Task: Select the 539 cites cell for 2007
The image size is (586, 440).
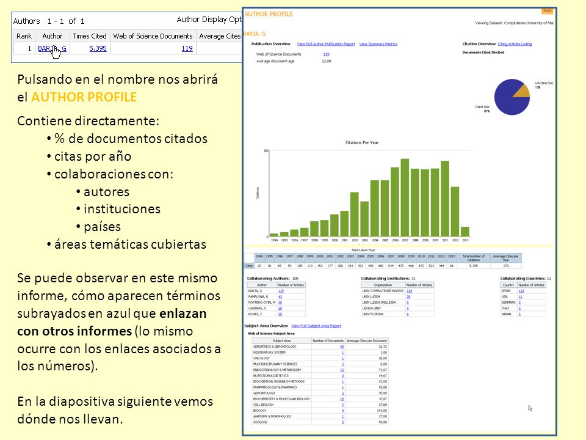Action: coord(391,266)
